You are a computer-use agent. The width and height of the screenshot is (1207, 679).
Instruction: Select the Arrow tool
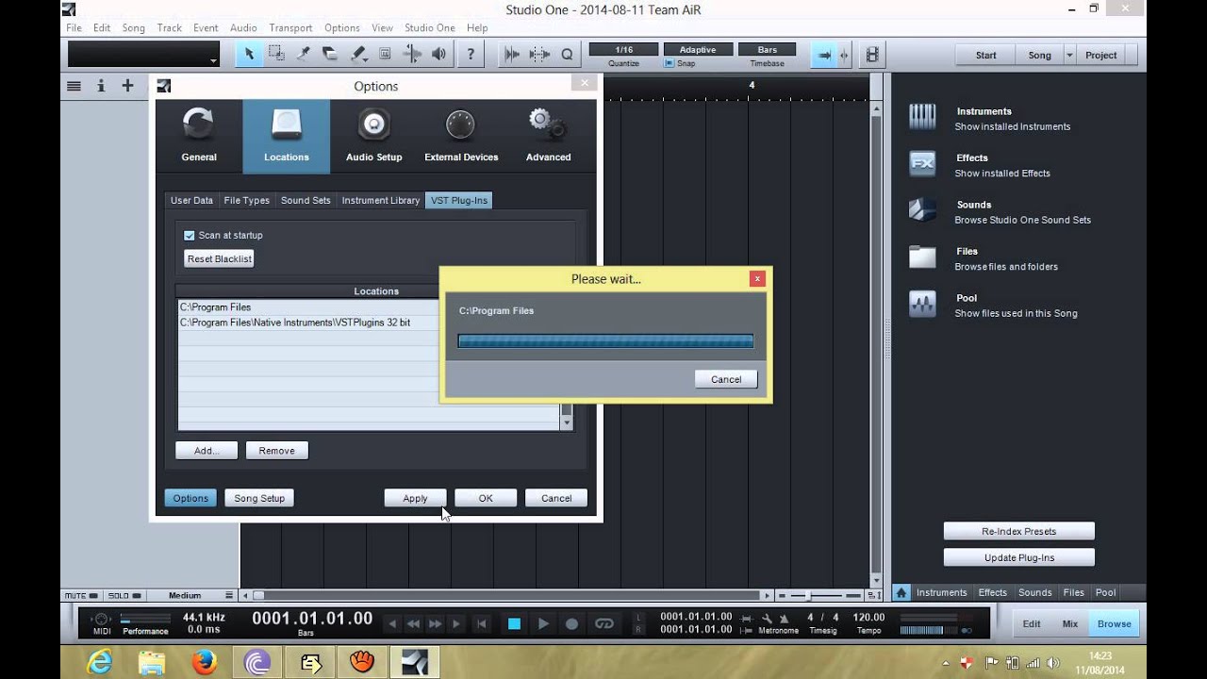click(x=249, y=54)
